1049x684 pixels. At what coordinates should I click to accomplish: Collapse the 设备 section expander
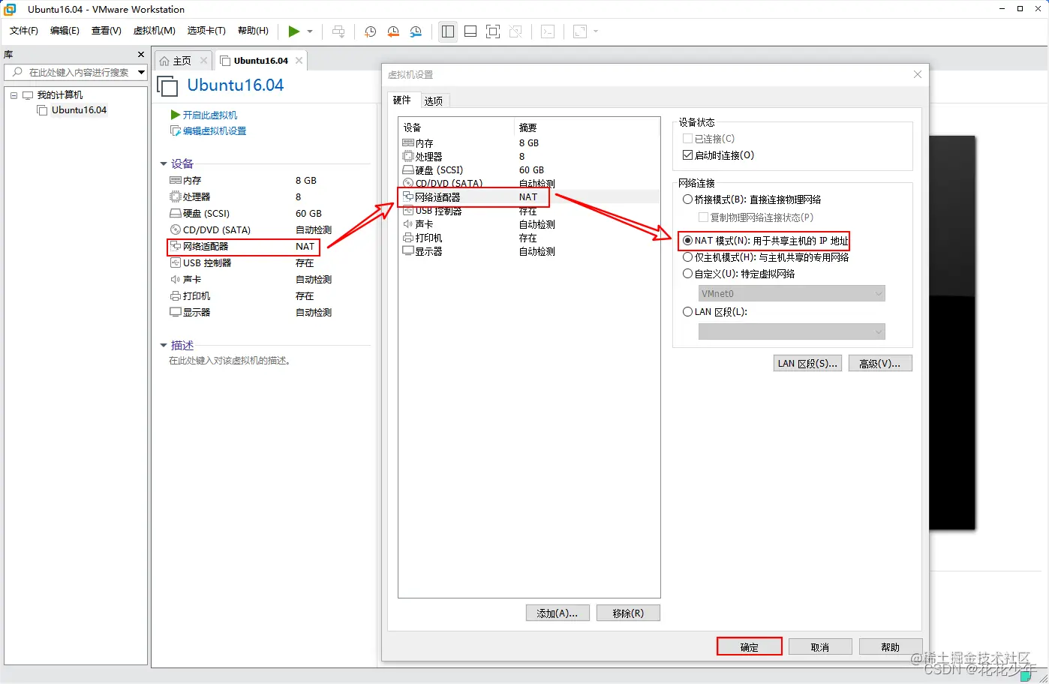coord(164,163)
